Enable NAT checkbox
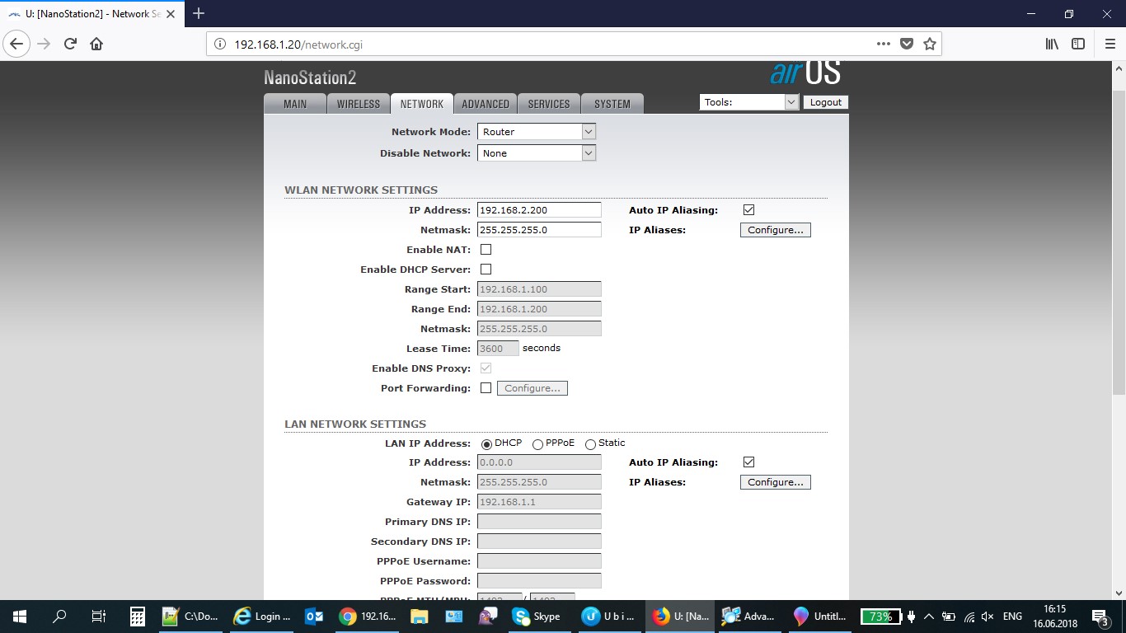 point(486,250)
